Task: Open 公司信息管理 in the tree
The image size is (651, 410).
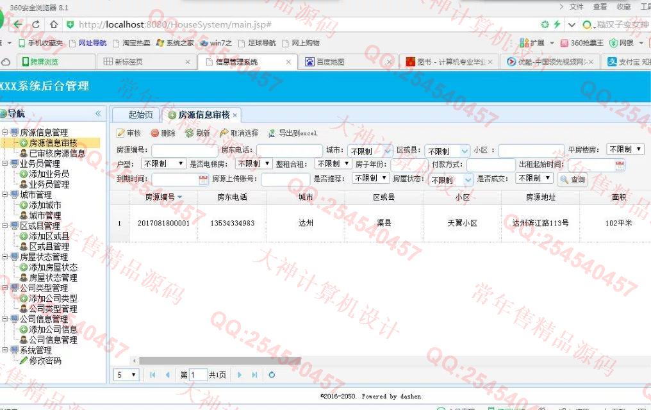Action: coord(53,340)
